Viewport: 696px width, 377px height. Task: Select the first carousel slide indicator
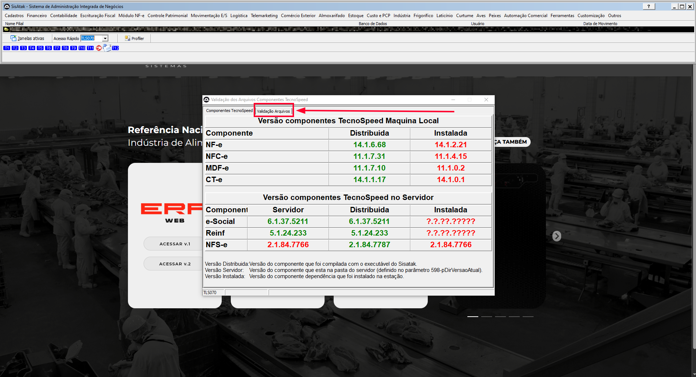(473, 317)
